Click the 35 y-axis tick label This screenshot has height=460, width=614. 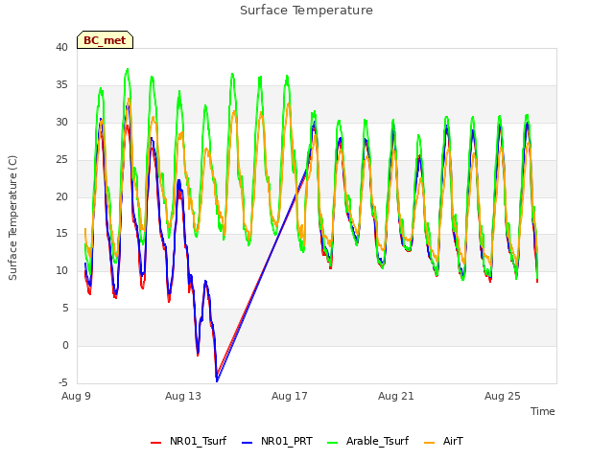61,85
